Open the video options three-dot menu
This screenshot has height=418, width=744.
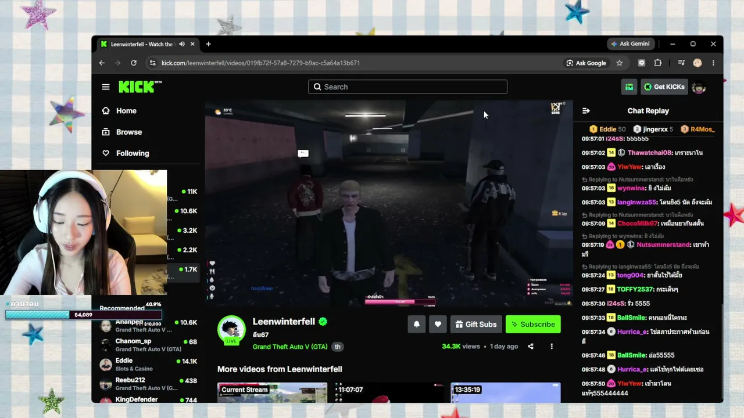pos(552,347)
